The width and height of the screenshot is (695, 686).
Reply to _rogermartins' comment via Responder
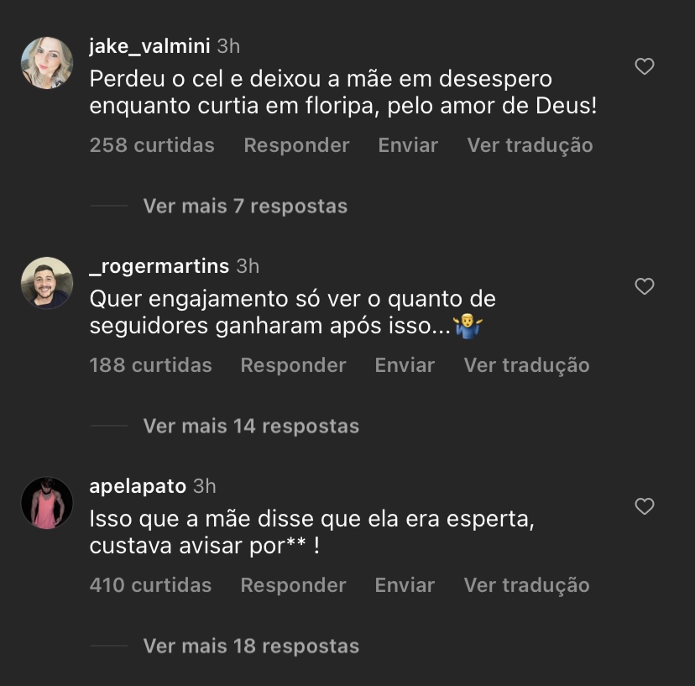pyautogui.click(x=293, y=365)
